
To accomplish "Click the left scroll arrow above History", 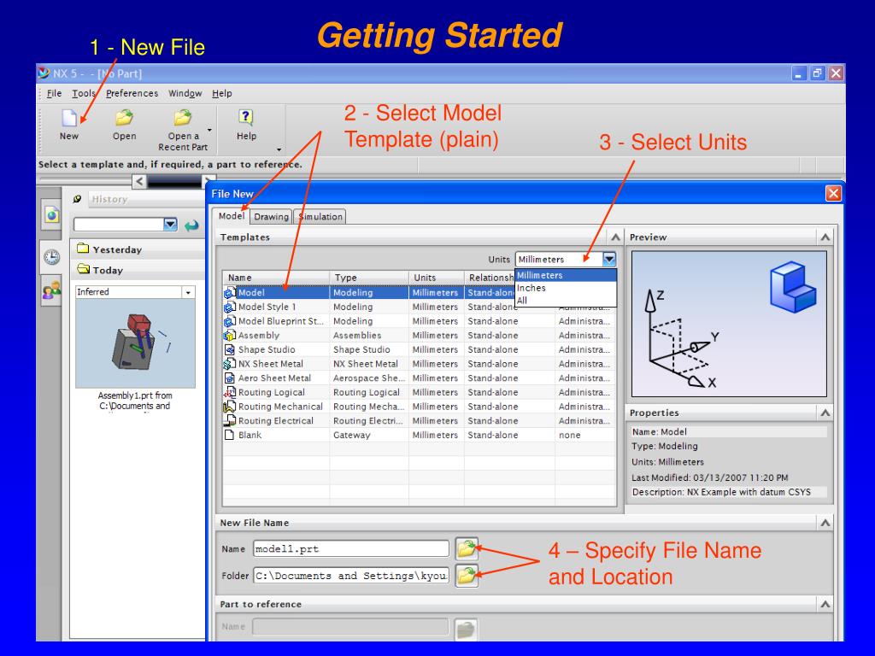I will [x=139, y=181].
